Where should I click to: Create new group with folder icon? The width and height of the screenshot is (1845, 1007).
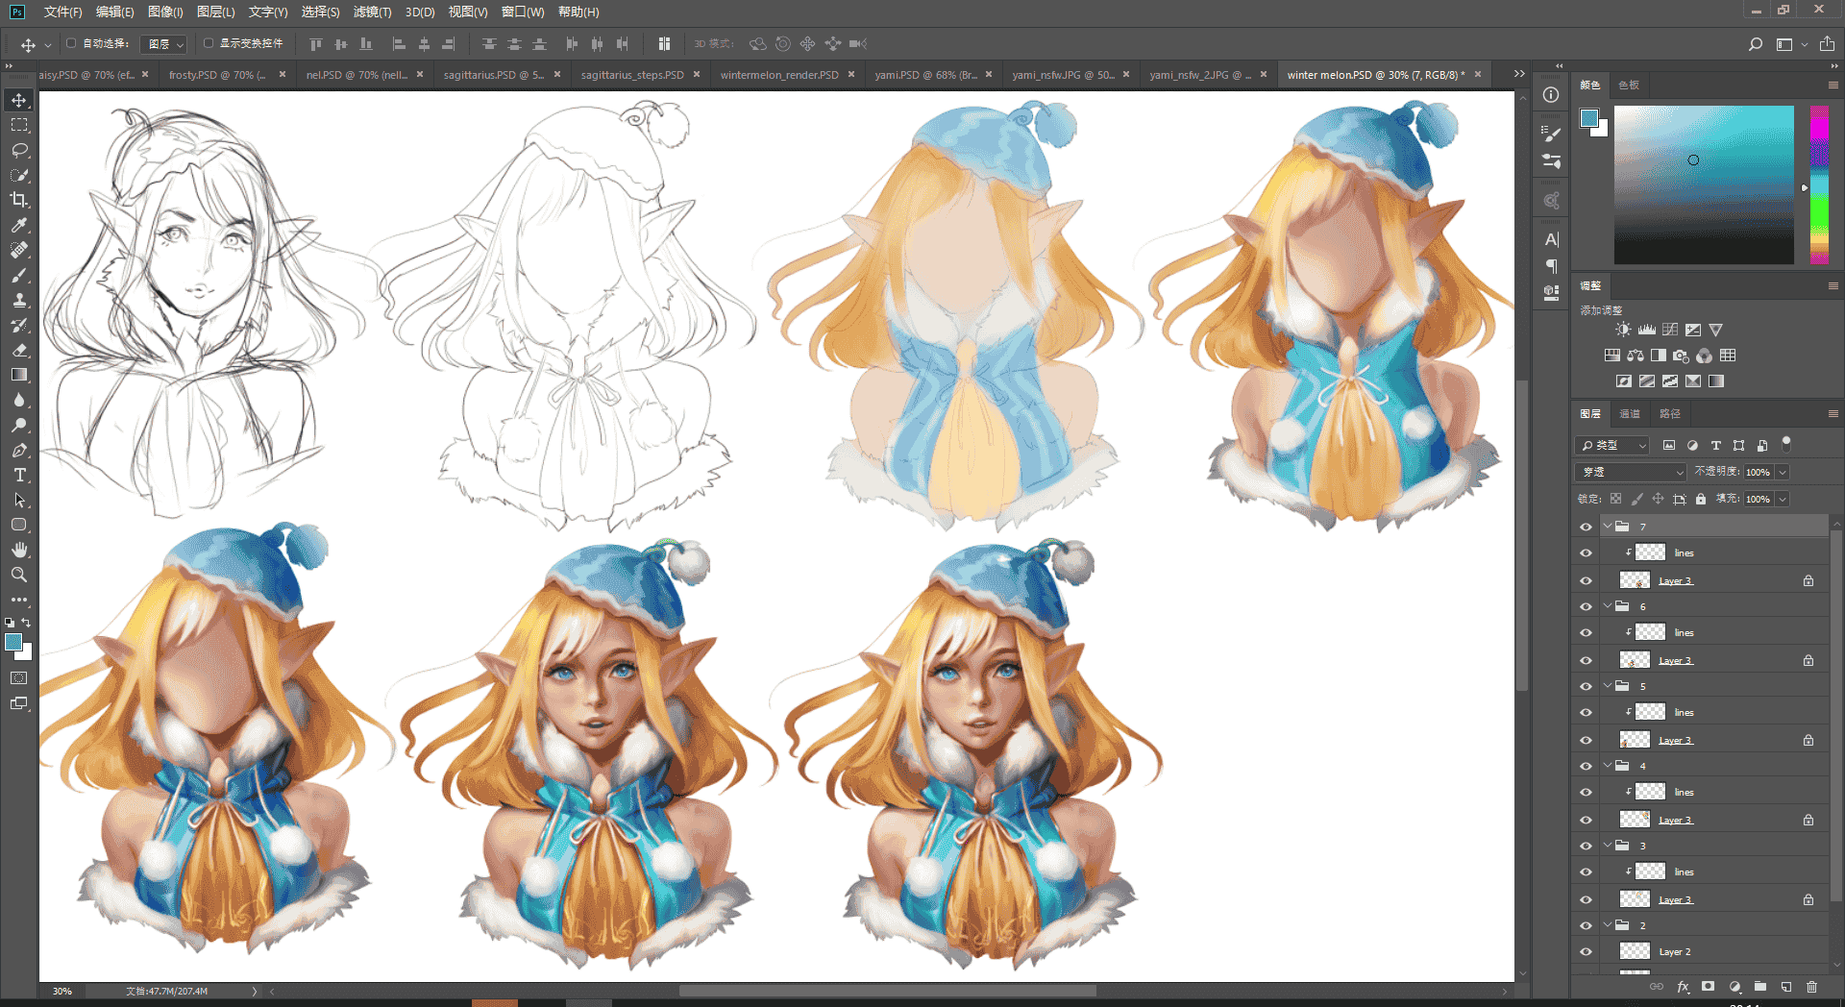click(x=1760, y=987)
